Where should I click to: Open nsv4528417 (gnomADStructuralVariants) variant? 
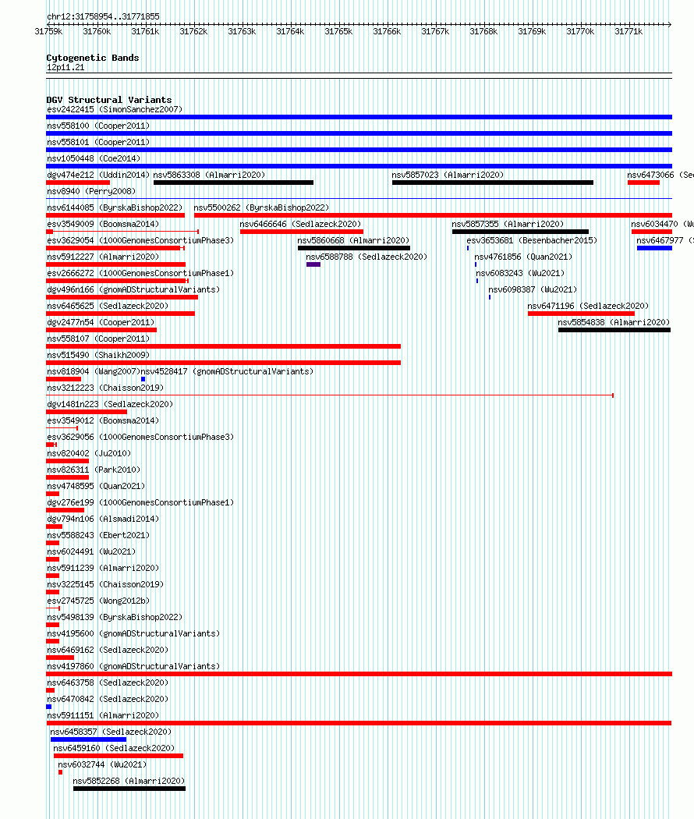coord(227,371)
